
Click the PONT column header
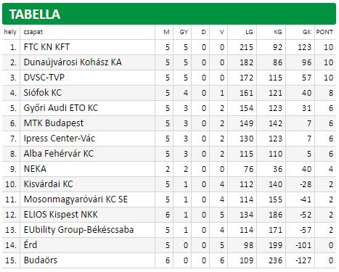click(324, 32)
